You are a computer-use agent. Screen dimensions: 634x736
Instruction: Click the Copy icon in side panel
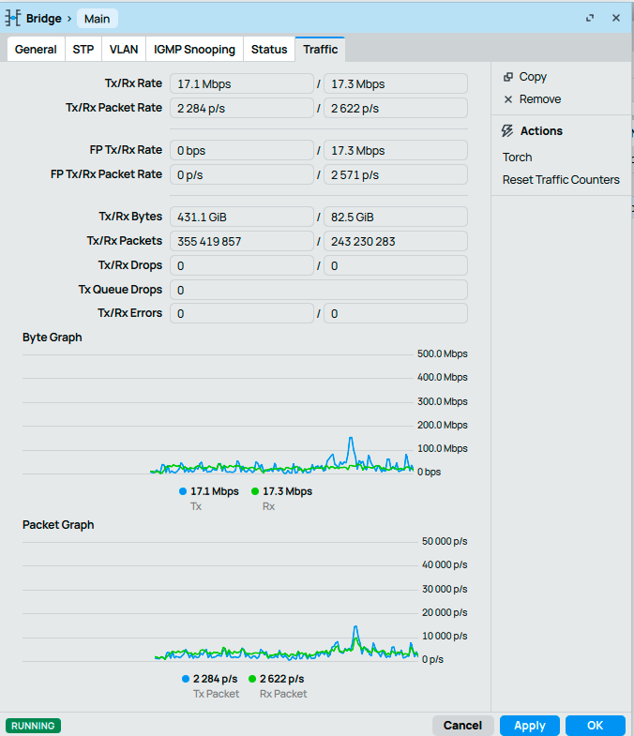508,77
